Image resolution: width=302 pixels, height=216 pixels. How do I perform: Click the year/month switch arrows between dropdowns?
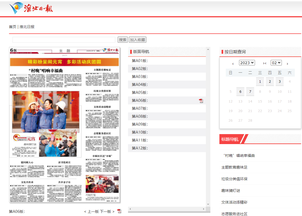coord(265,63)
